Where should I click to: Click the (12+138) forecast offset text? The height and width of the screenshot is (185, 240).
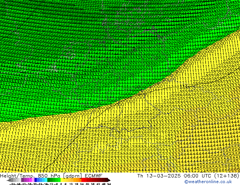point(226,176)
